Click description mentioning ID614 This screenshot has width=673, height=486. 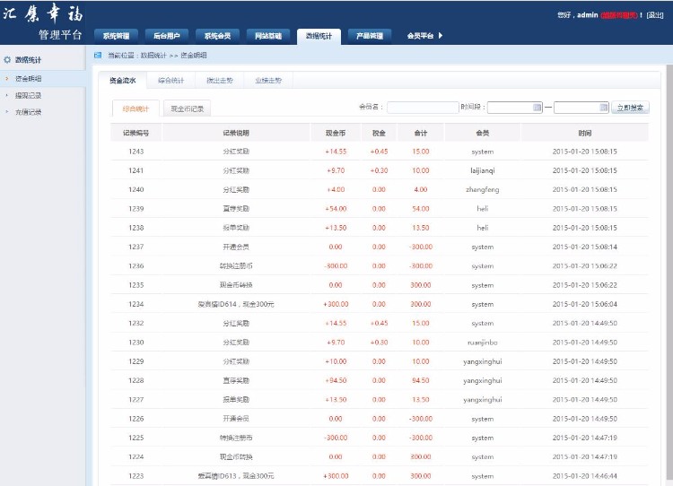(x=236, y=304)
